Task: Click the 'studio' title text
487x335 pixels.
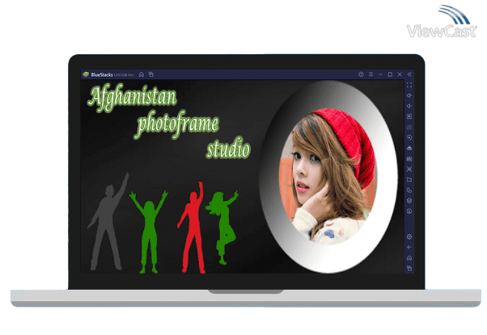Action: click(228, 149)
